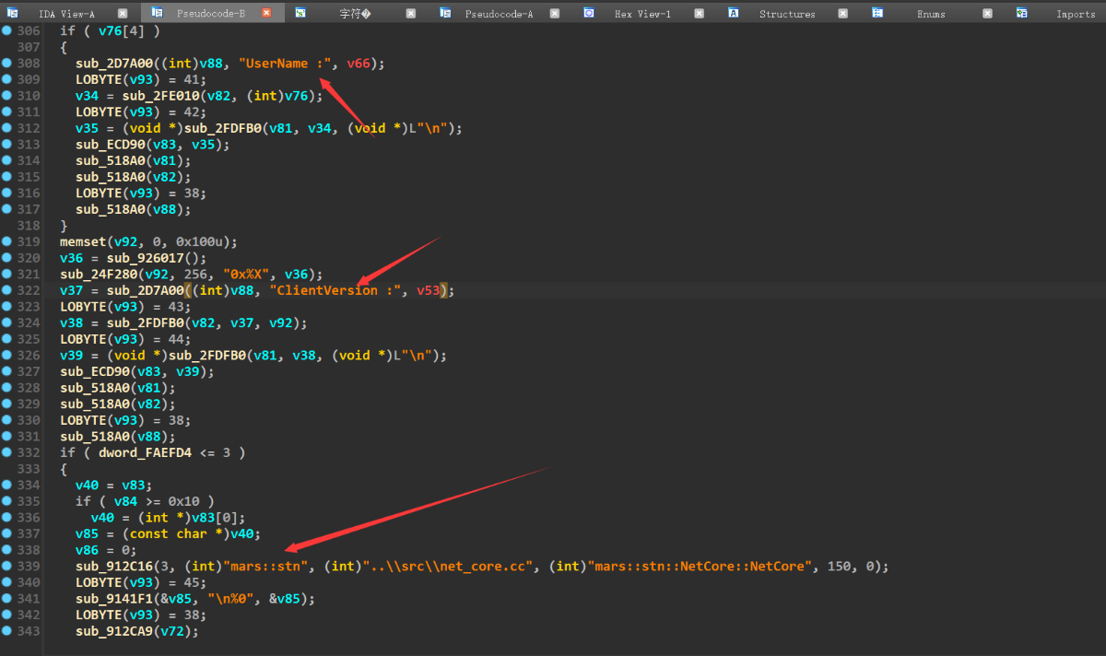Select the "UserName :" string literal

point(285,64)
